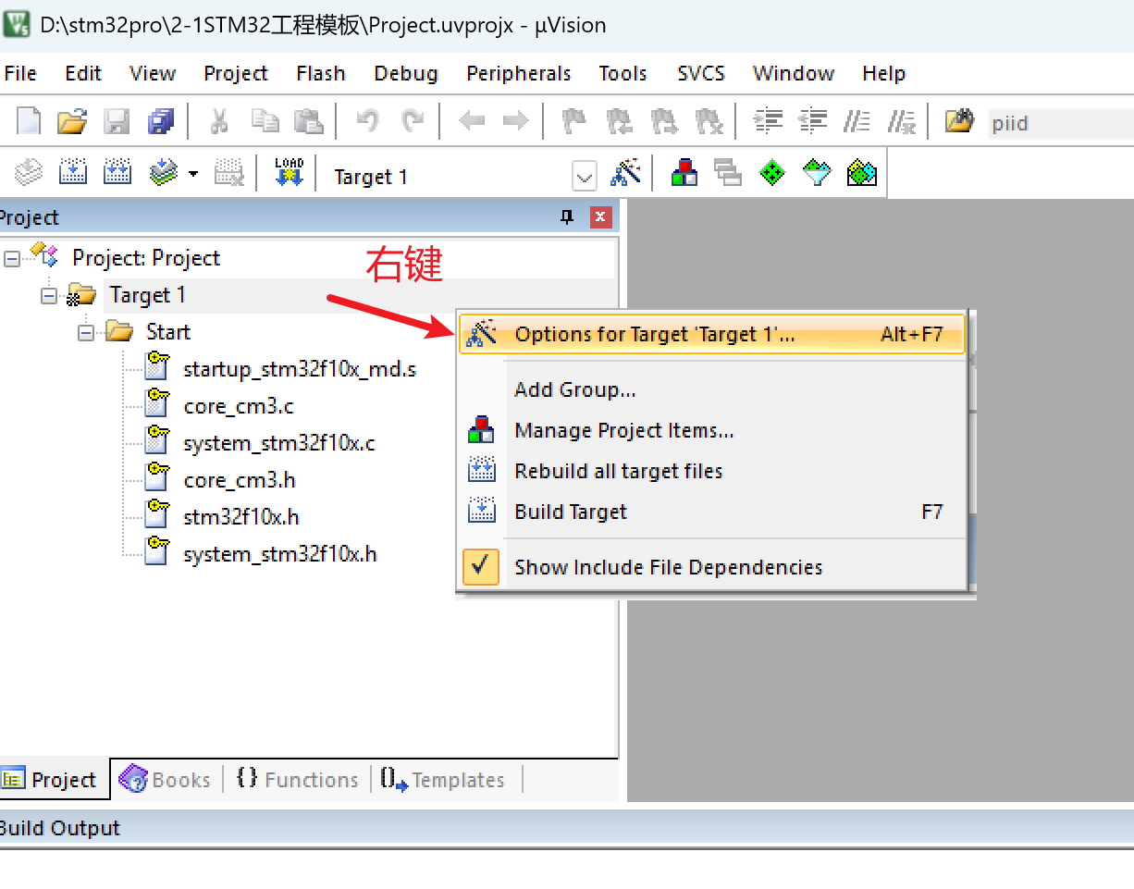The height and width of the screenshot is (889, 1134).
Task: Navigate backwards arrow icon
Action: 472,121
